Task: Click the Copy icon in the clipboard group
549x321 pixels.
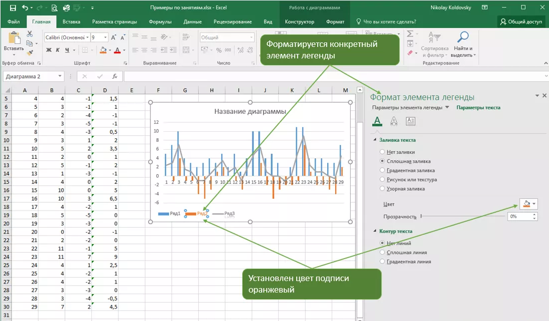Action: pos(30,43)
